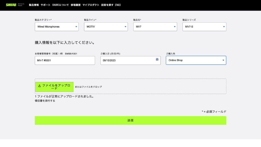Click the SHURE logo
Screen dimensions: 261x147
[11, 5]
